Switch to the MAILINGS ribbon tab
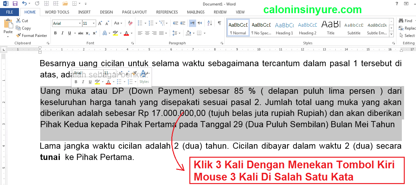This screenshot has width=416, height=185. 195,12
